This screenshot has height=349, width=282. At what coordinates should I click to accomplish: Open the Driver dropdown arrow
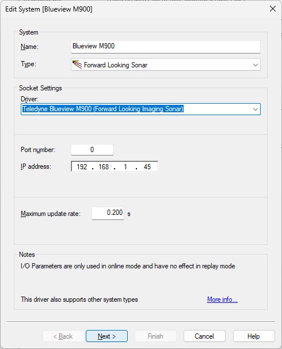[256, 109]
